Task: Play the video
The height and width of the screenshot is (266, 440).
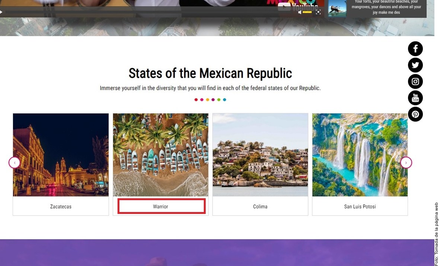Action: 1,12
